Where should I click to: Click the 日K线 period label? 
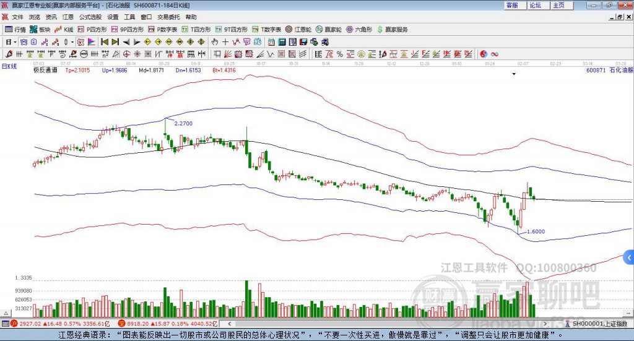(9, 66)
